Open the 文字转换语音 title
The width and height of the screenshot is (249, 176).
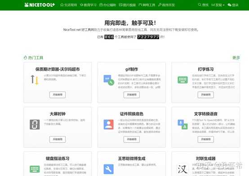click(206, 114)
